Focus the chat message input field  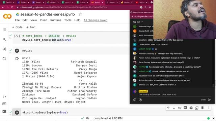click(x=175, y=94)
